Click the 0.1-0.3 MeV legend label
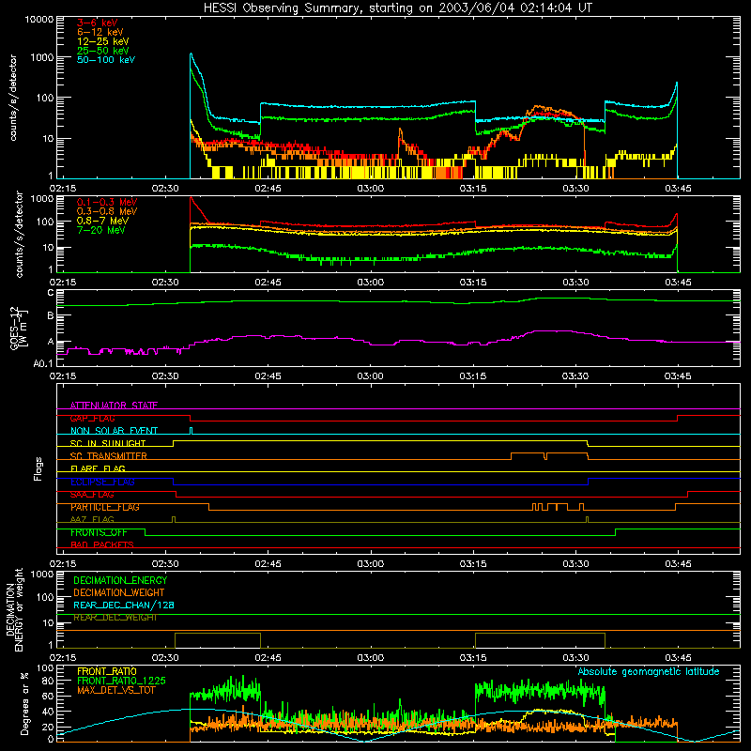Viewport: 751px width, 751px height. 107,202
